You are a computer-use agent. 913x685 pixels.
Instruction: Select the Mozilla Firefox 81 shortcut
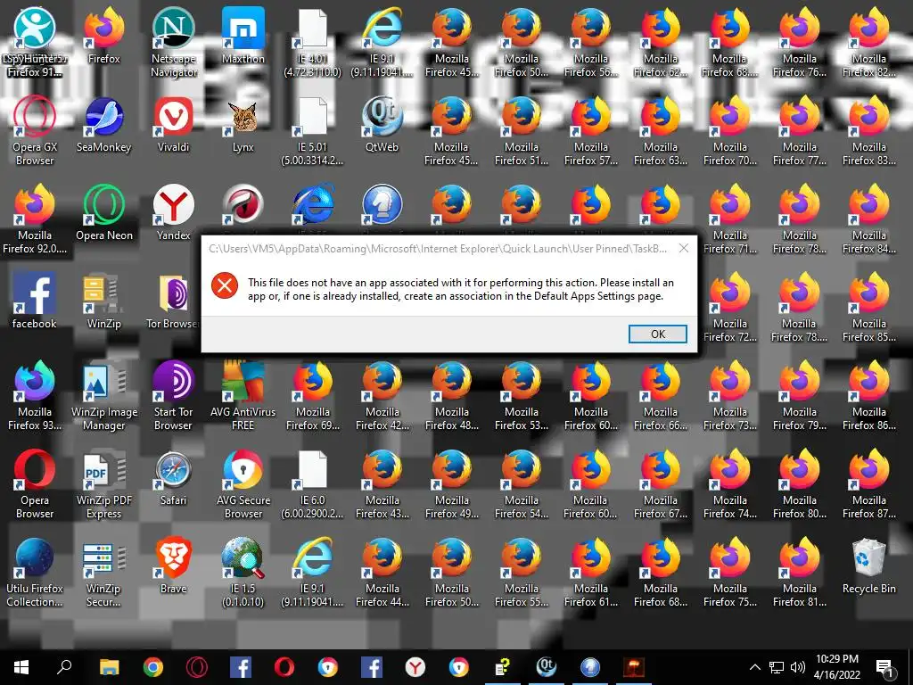click(800, 573)
